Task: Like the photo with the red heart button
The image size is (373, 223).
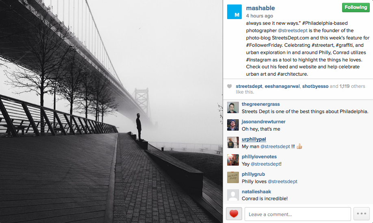Action: tap(234, 214)
